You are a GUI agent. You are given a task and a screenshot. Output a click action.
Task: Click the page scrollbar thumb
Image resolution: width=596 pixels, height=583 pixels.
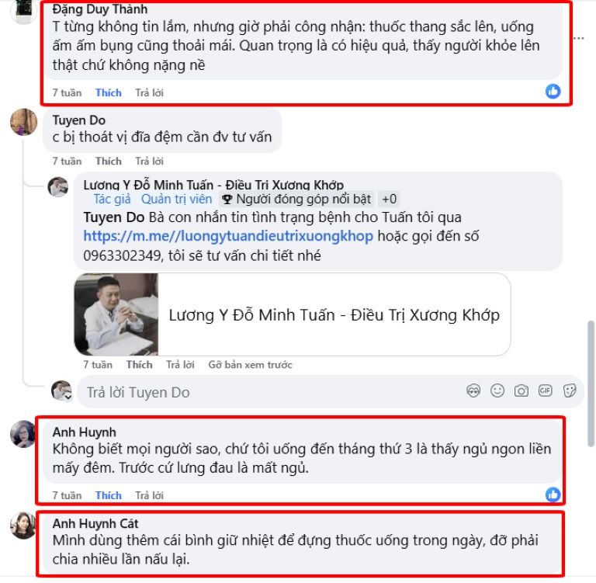[591, 383]
